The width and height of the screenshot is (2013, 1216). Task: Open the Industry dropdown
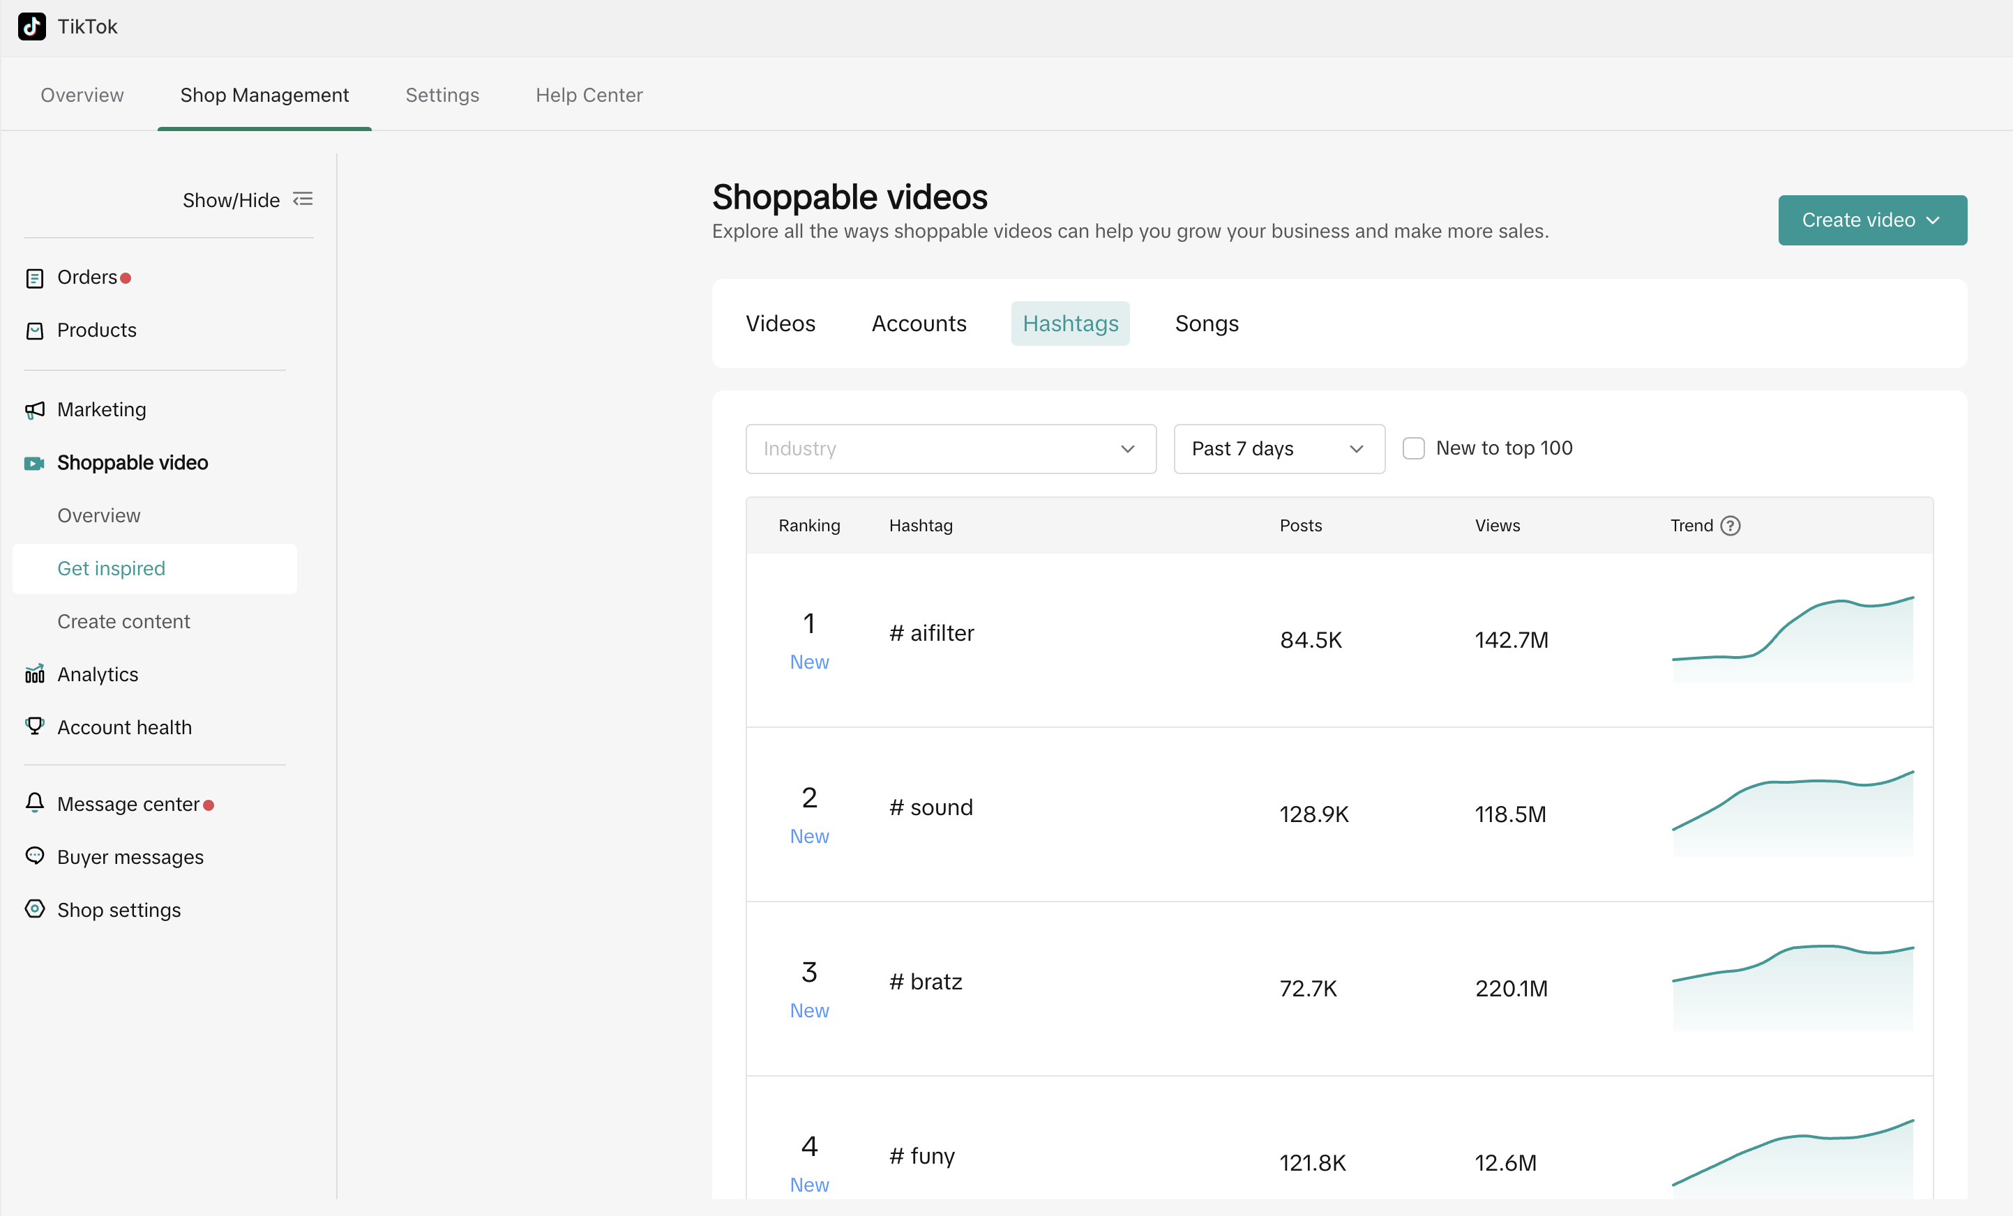click(x=950, y=449)
